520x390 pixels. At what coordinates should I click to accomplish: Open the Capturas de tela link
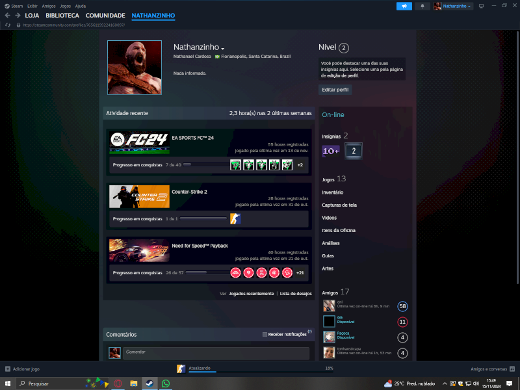339,205
